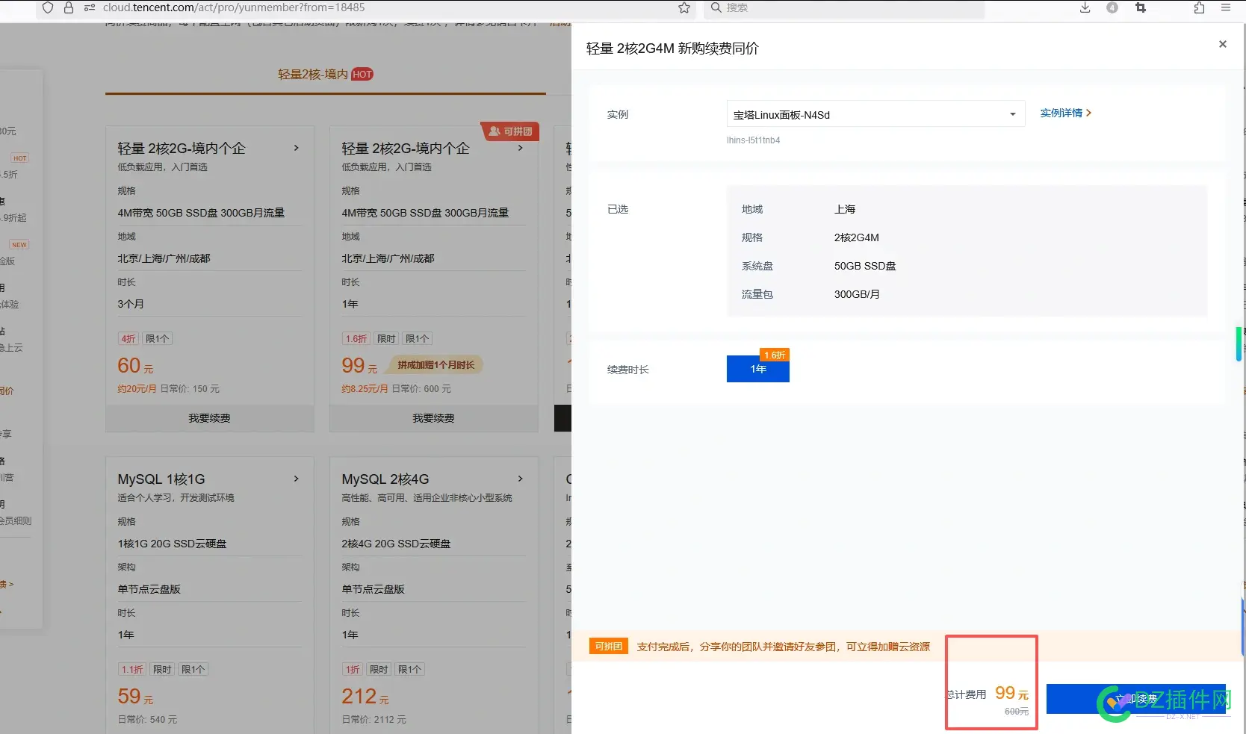The width and height of the screenshot is (1246, 734).
Task: Click the 日常价: 600 元 text
Action: click(421, 388)
